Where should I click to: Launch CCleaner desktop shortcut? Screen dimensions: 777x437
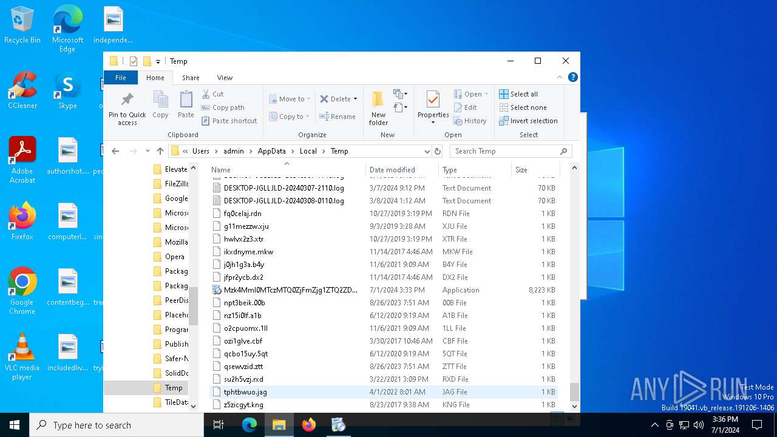[x=22, y=90]
